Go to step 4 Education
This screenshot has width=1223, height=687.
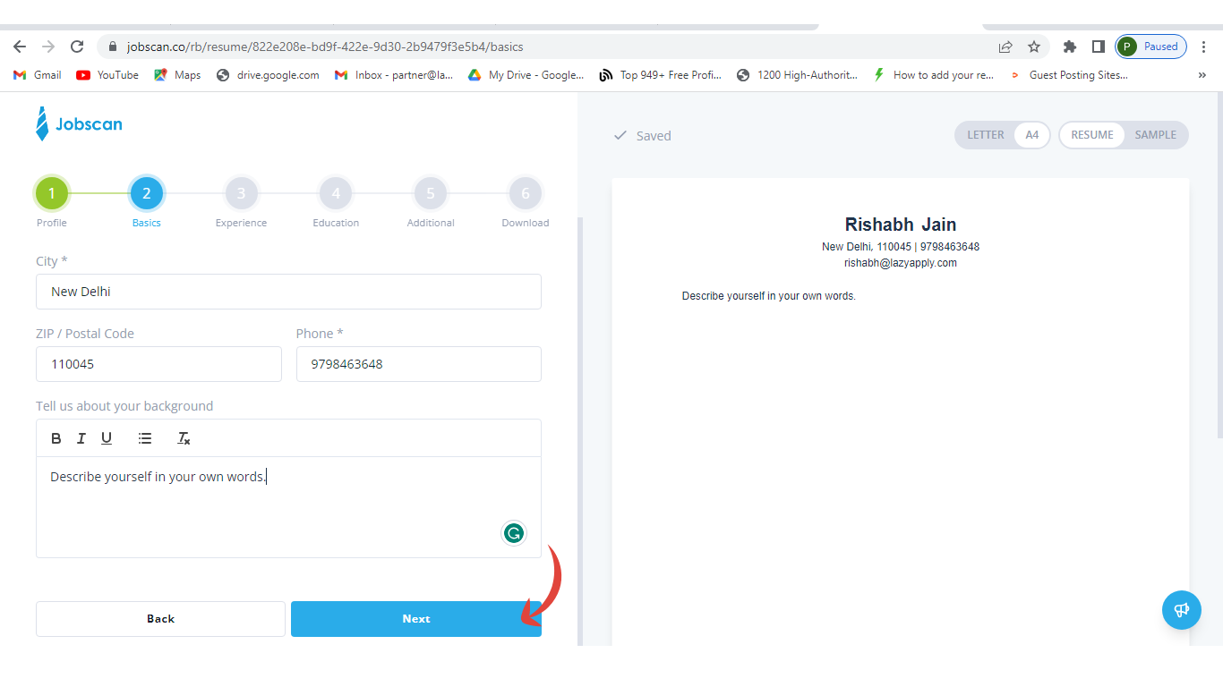pyautogui.click(x=336, y=193)
